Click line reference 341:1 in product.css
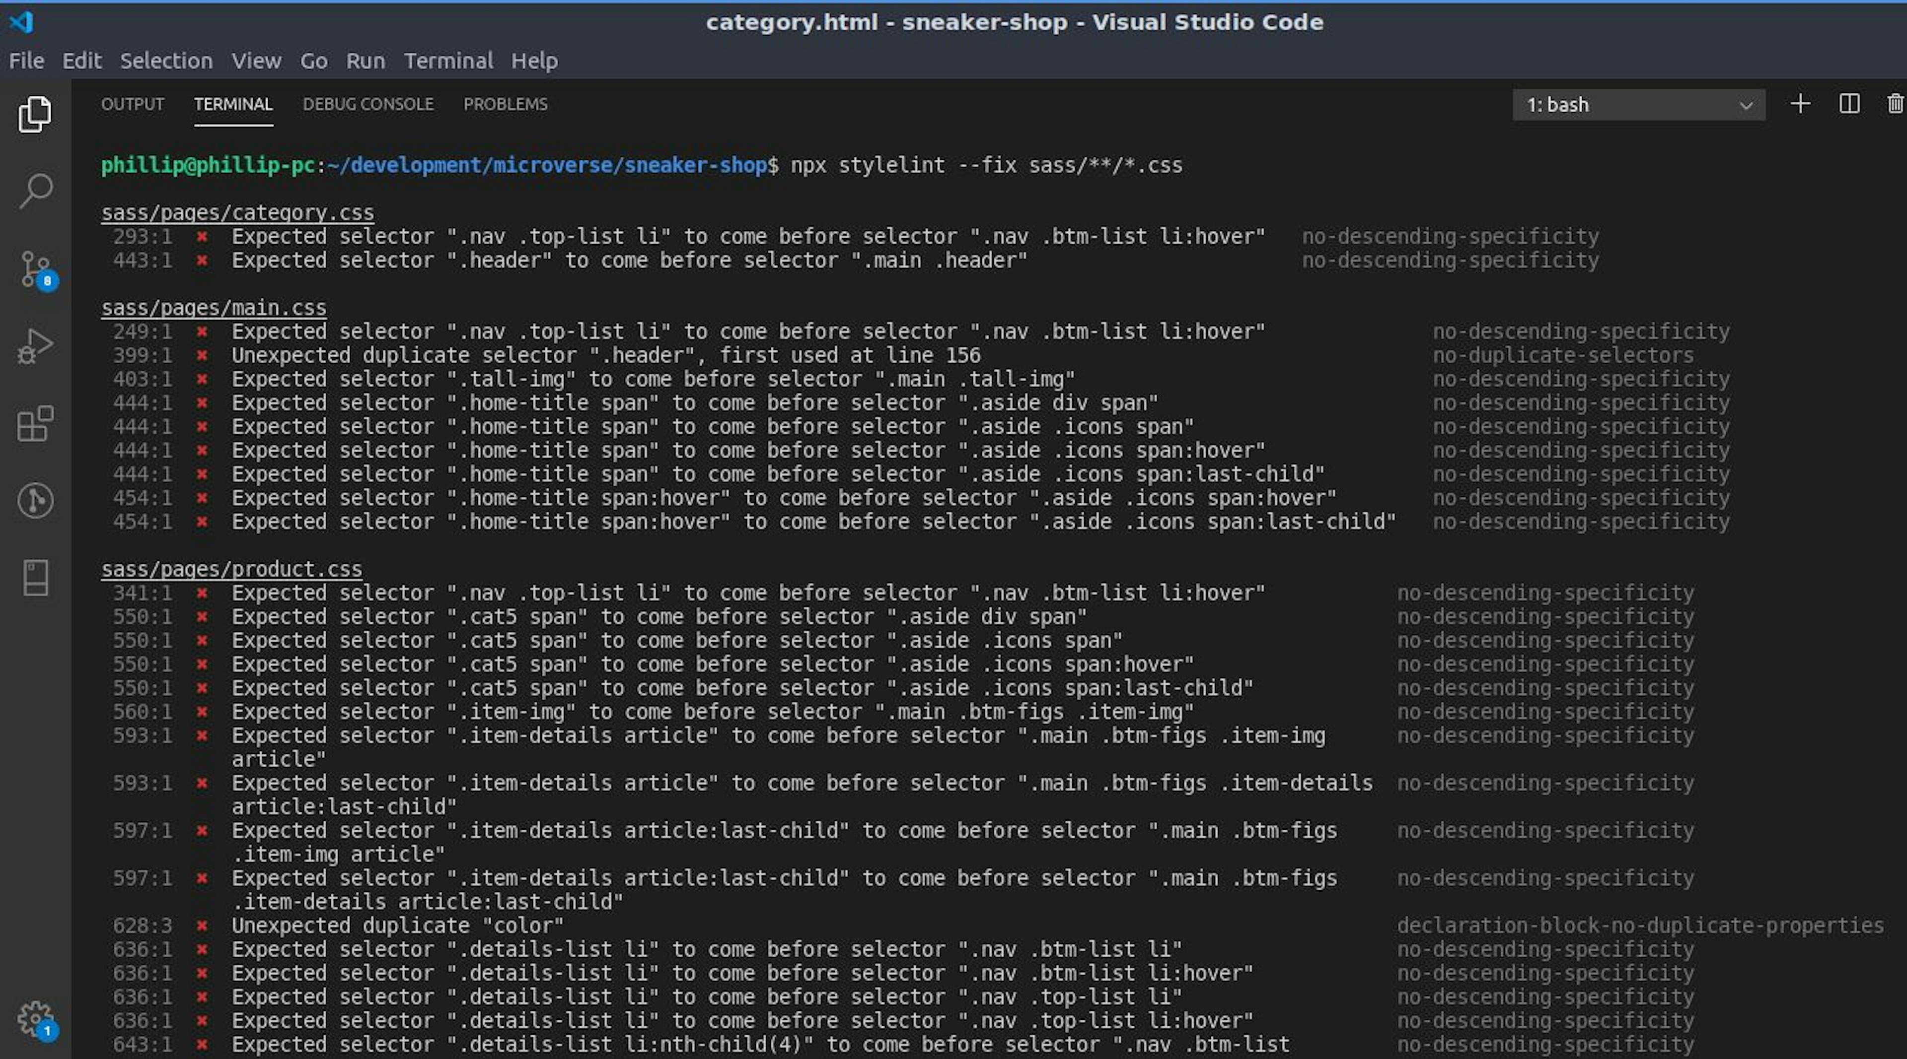Viewport: 1907px width, 1059px height. tap(142, 593)
